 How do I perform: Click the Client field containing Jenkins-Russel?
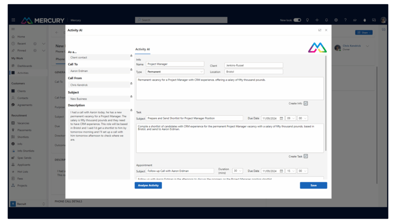click(x=253, y=65)
